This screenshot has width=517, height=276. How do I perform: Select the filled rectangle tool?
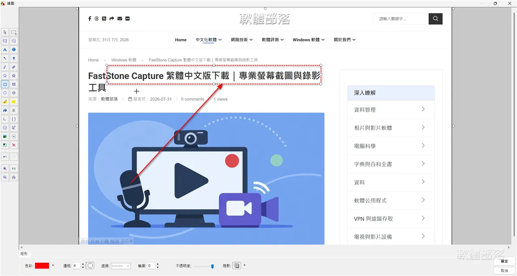(14, 84)
